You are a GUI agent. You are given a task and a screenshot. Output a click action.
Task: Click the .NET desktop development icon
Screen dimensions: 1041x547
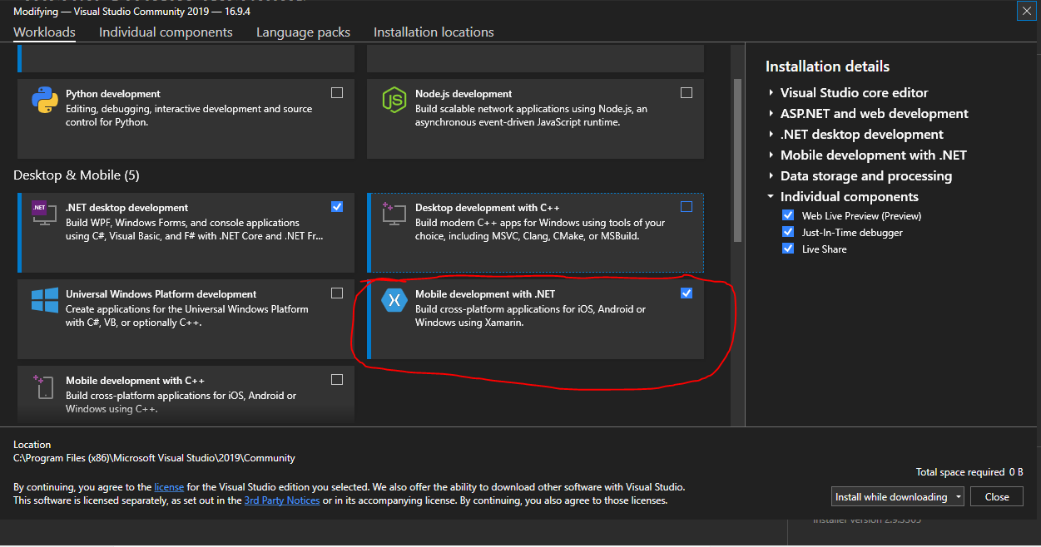click(44, 213)
